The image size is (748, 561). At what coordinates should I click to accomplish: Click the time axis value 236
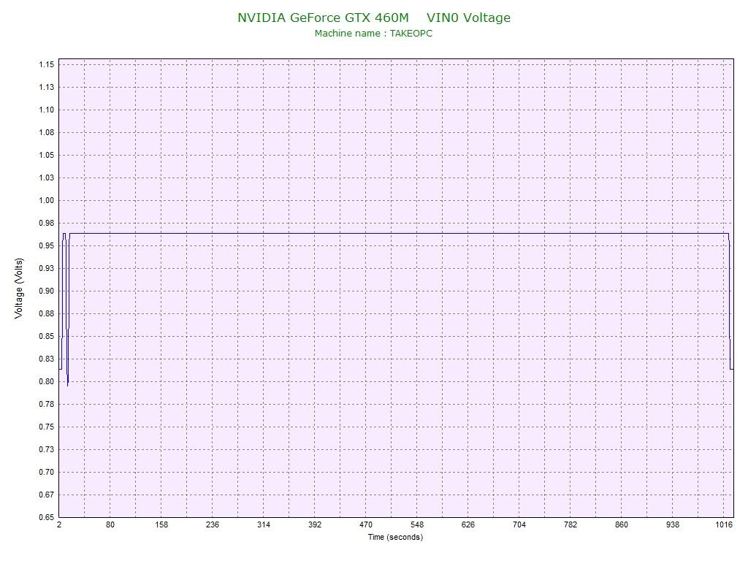[213, 524]
